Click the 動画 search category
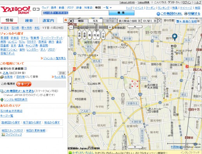 [61, 8]
